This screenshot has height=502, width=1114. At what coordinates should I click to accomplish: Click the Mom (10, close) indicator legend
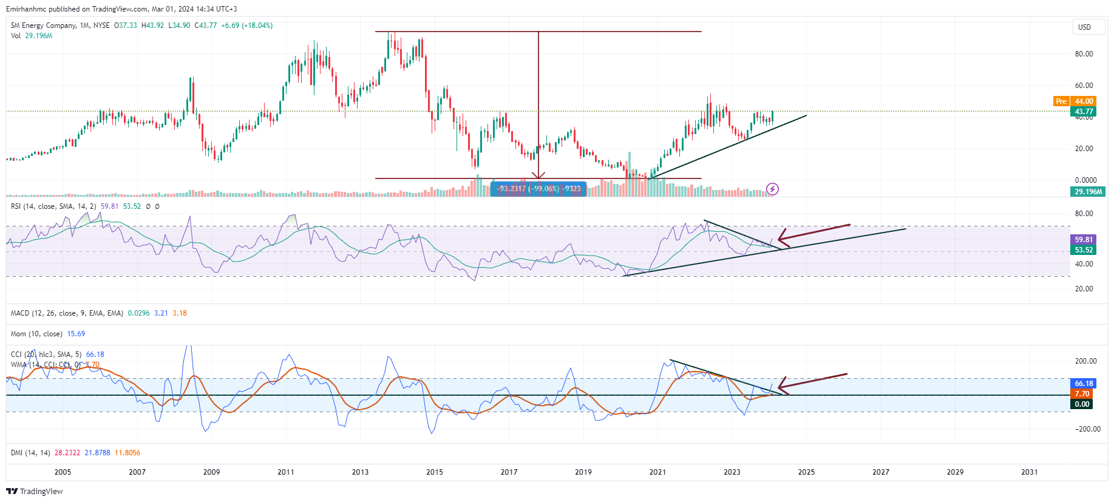coord(36,334)
